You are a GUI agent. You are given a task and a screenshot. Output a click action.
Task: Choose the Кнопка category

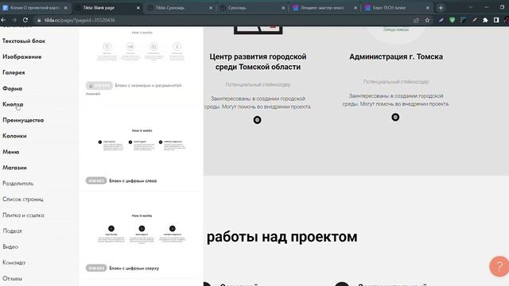(x=13, y=104)
